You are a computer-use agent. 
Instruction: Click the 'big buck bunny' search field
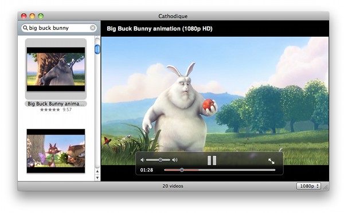coord(59,28)
